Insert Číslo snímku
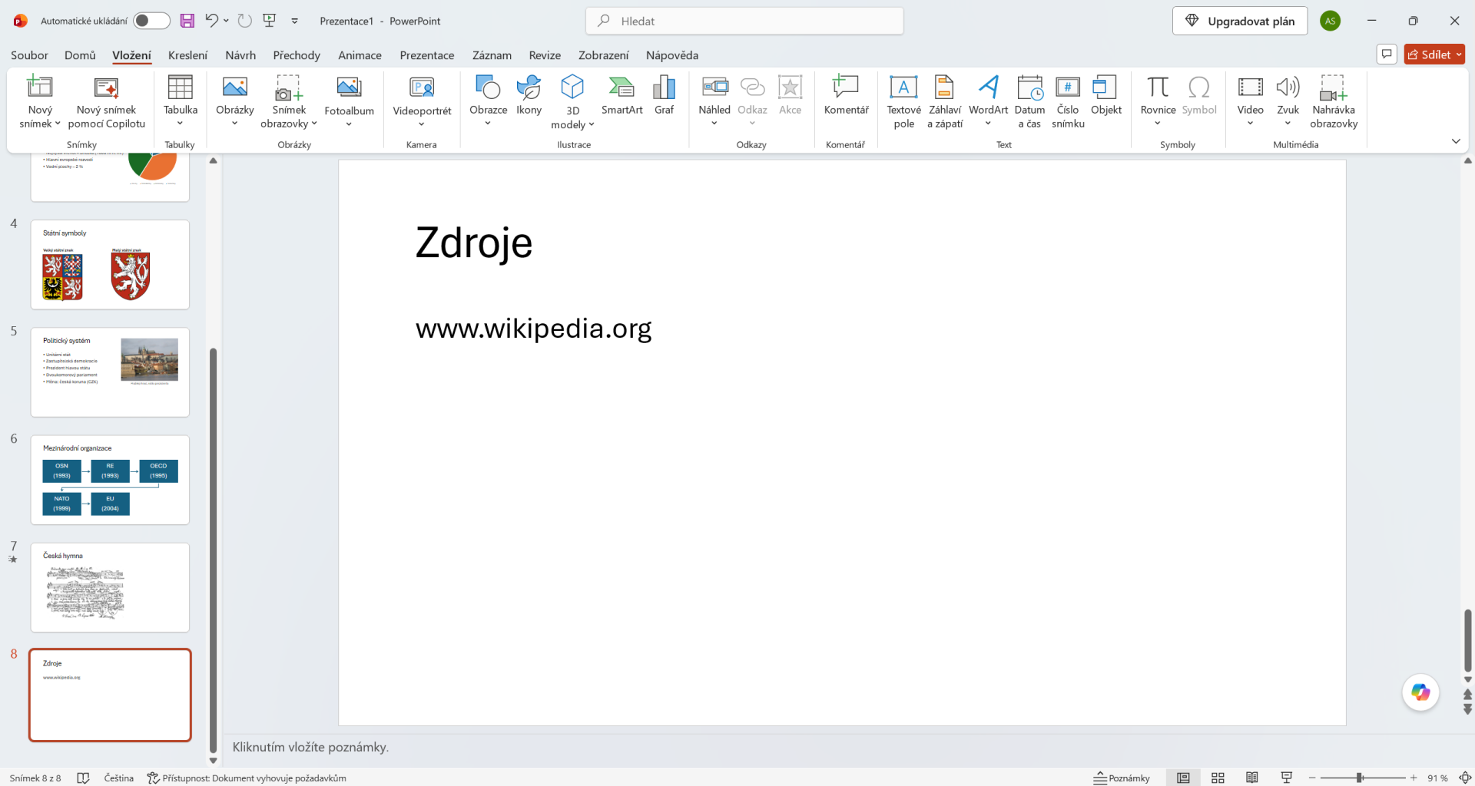Viewport: 1475px width, 786px height. click(1068, 101)
